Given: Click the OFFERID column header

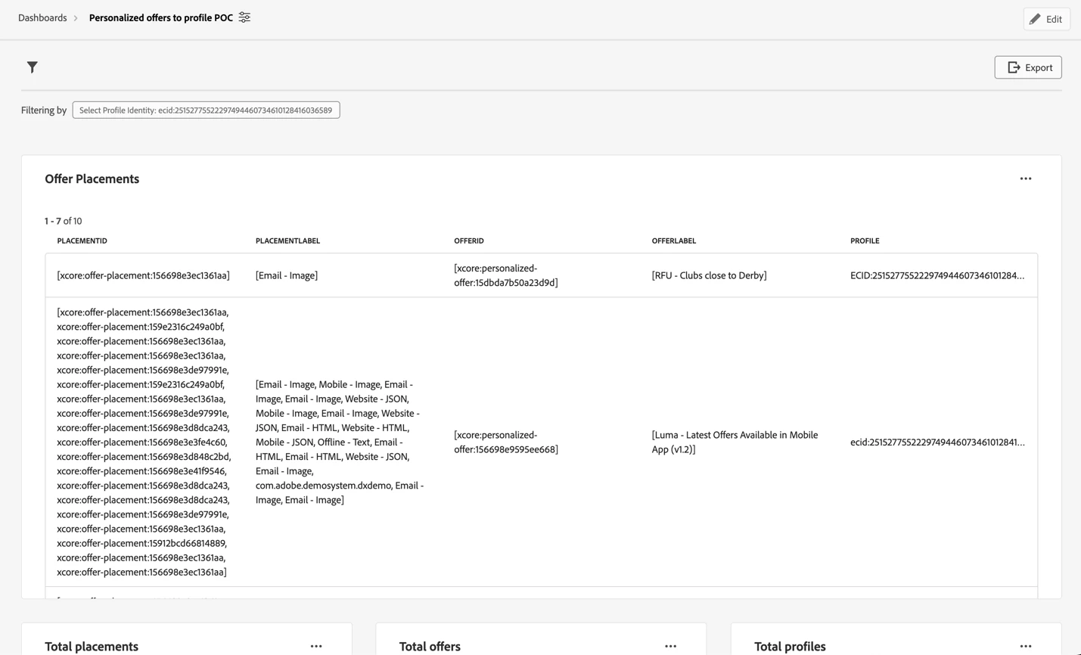Looking at the screenshot, I should click(x=468, y=241).
